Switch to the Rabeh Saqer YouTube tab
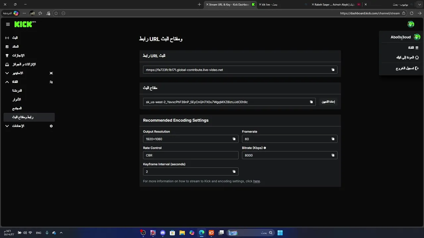Screen dimensions: 424x238 (336, 5)
